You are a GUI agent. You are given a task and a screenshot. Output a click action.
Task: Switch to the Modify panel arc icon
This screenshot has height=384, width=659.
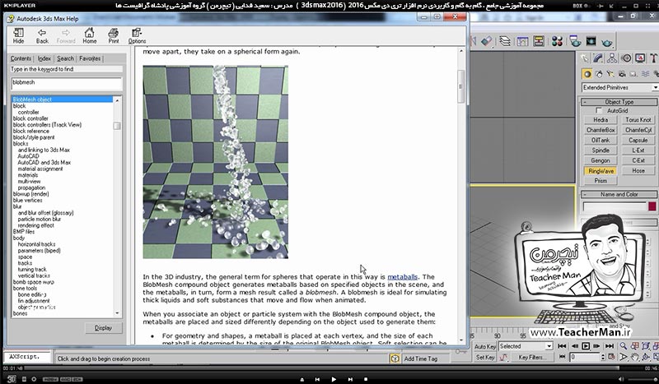pos(598,58)
